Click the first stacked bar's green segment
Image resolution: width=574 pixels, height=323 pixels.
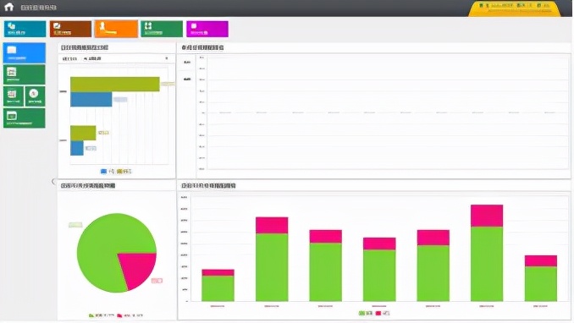[x=218, y=288]
